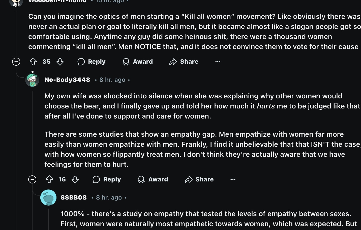Open No-Body8448's user profile link
Viewport: 361px width, 230px height.
click(x=67, y=80)
